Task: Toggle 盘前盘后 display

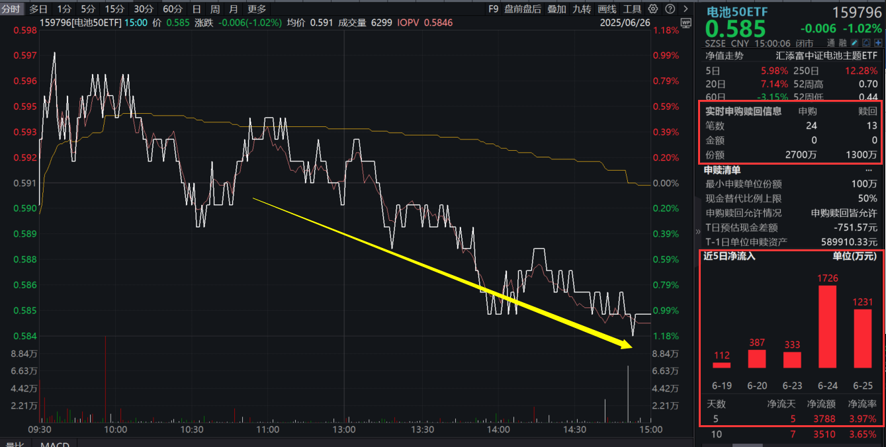Action: (523, 9)
